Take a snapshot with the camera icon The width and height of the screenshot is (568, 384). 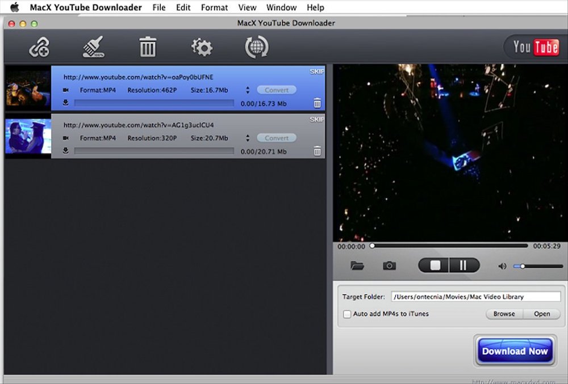click(389, 265)
